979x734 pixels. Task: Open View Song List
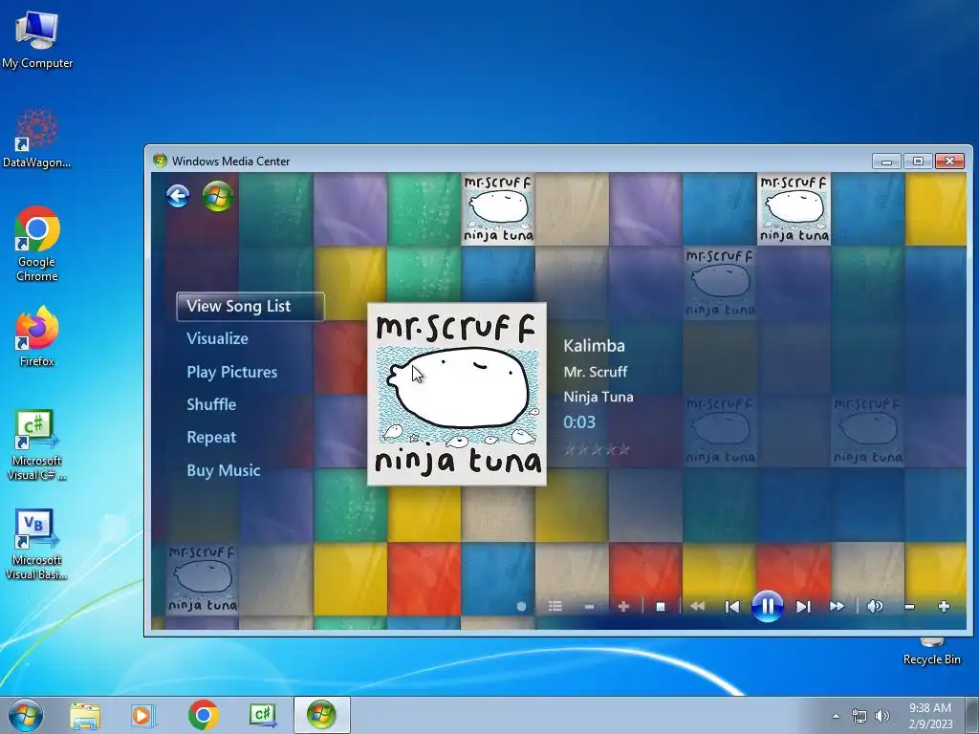250,307
